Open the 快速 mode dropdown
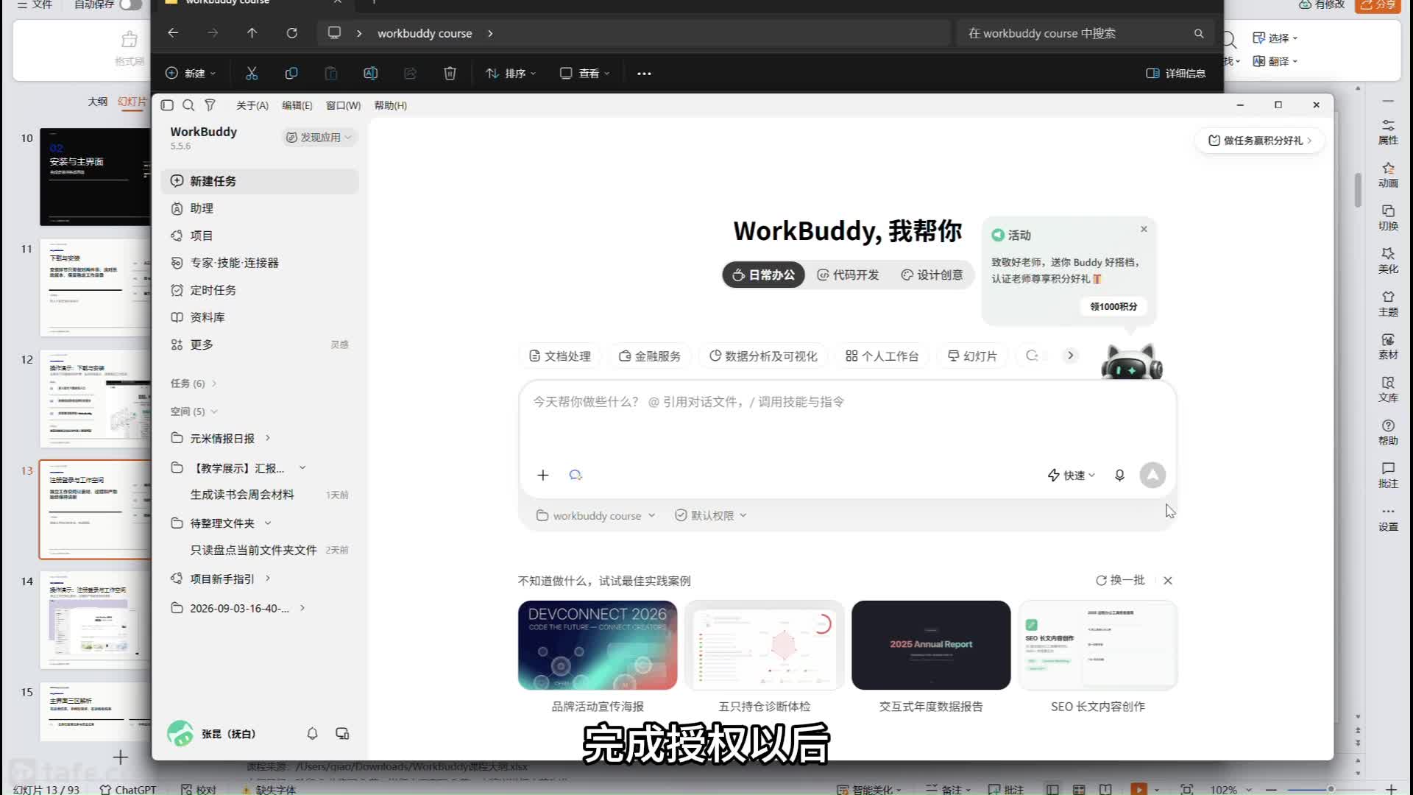This screenshot has height=795, width=1413. [1072, 475]
